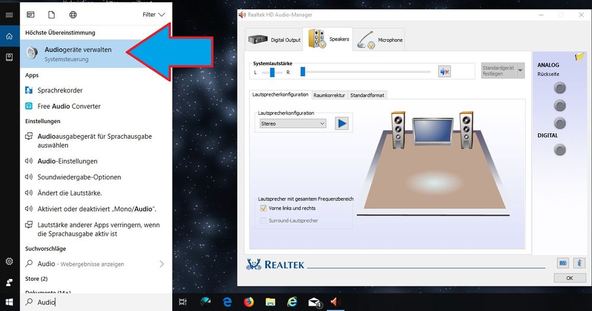Open the yellow folder connector settings icon

[x=580, y=57]
